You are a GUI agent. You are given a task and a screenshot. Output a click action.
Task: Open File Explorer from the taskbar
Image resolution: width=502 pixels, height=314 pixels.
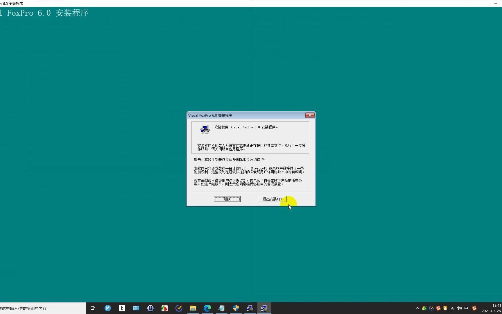pos(193,308)
